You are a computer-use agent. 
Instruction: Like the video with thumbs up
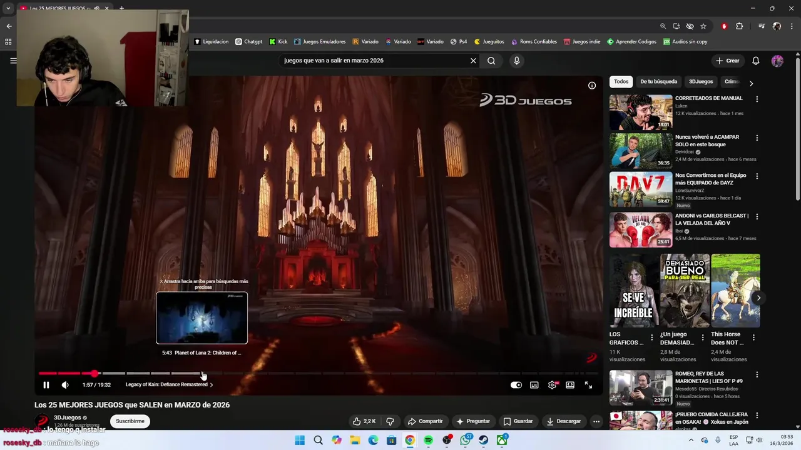[x=364, y=421]
